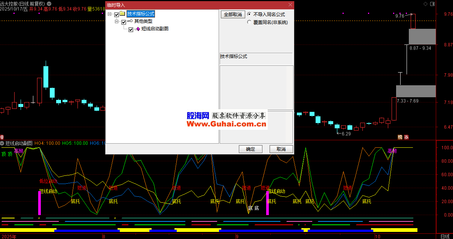Select the 覆盖同名(非系统) radio option

[249, 22]
